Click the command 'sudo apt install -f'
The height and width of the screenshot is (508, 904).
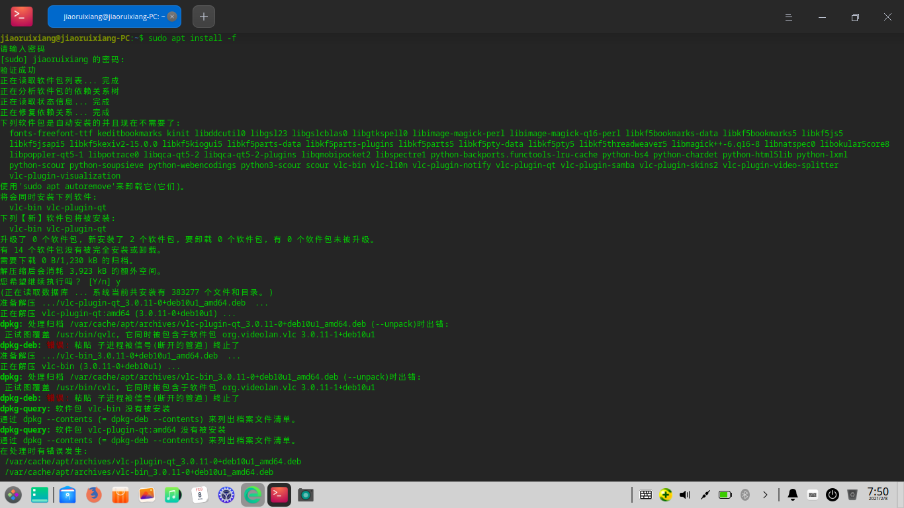point(193,38)
